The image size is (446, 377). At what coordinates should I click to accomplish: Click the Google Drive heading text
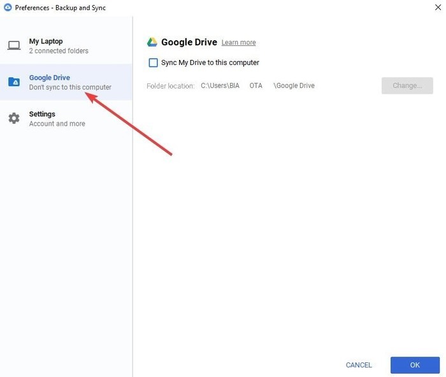point(189,42)
